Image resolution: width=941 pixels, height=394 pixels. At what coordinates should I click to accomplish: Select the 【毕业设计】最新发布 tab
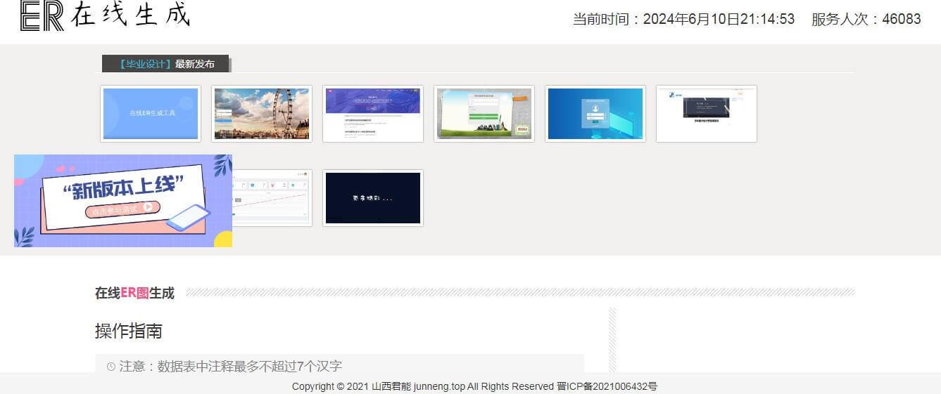166,64
